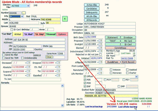Open the Pymt Record button
158x111 pixels.
(128, 62)
